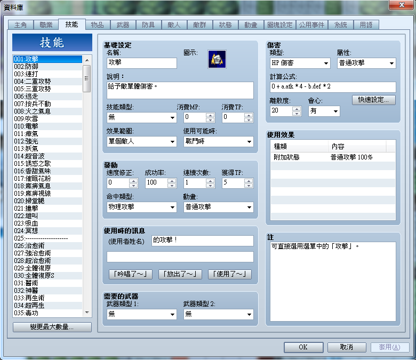
Task: Open the 武器 tab
Action: point(123,25)
